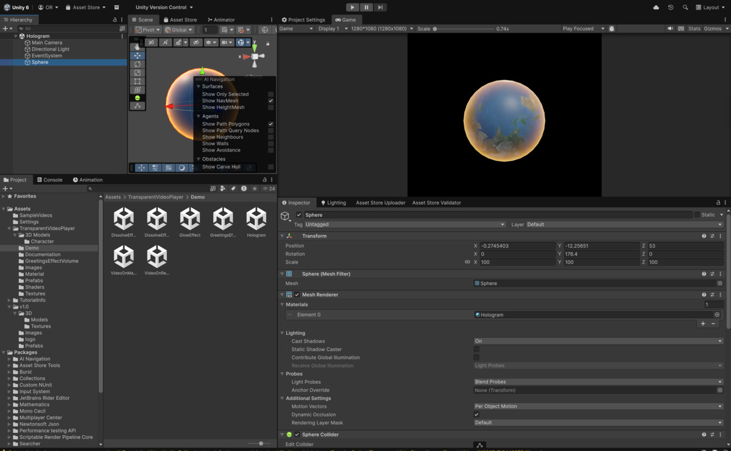Select the Scale tool
The height and width of the screenshot is (451, 731).
pyautogui.click(x=137, y=72)
